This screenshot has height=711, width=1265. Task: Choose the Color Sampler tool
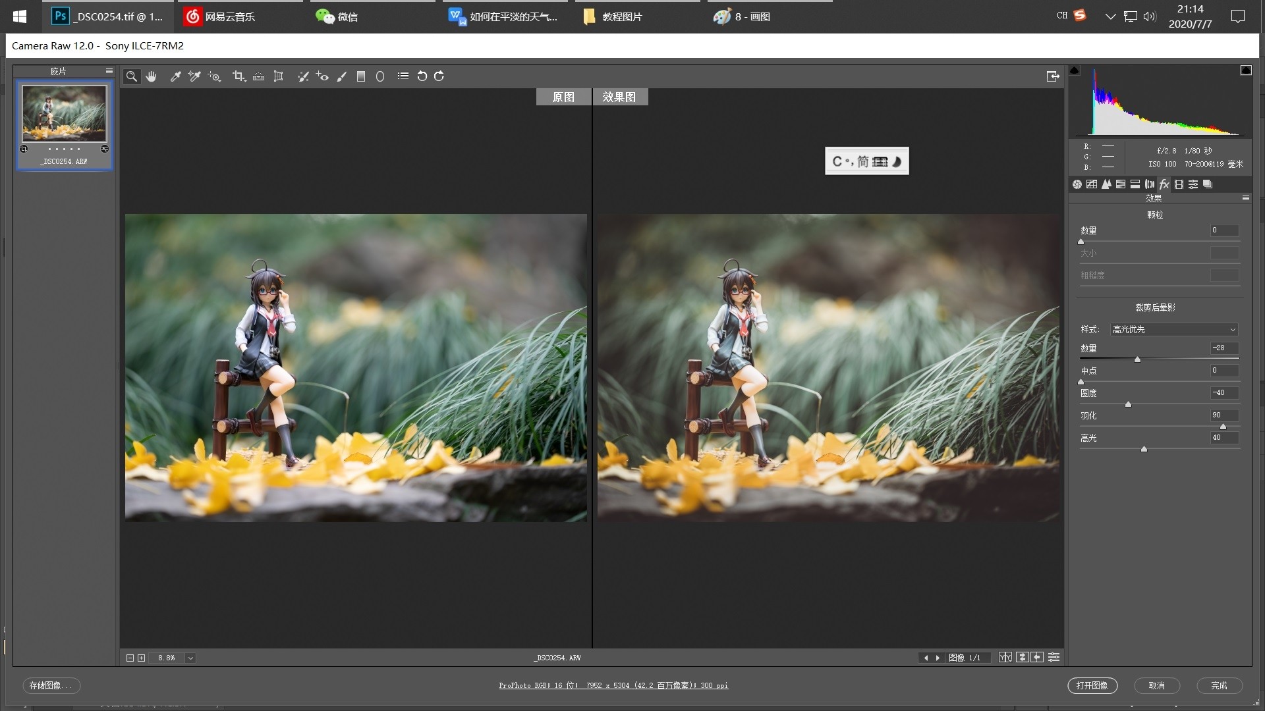(x=194, y=76)
